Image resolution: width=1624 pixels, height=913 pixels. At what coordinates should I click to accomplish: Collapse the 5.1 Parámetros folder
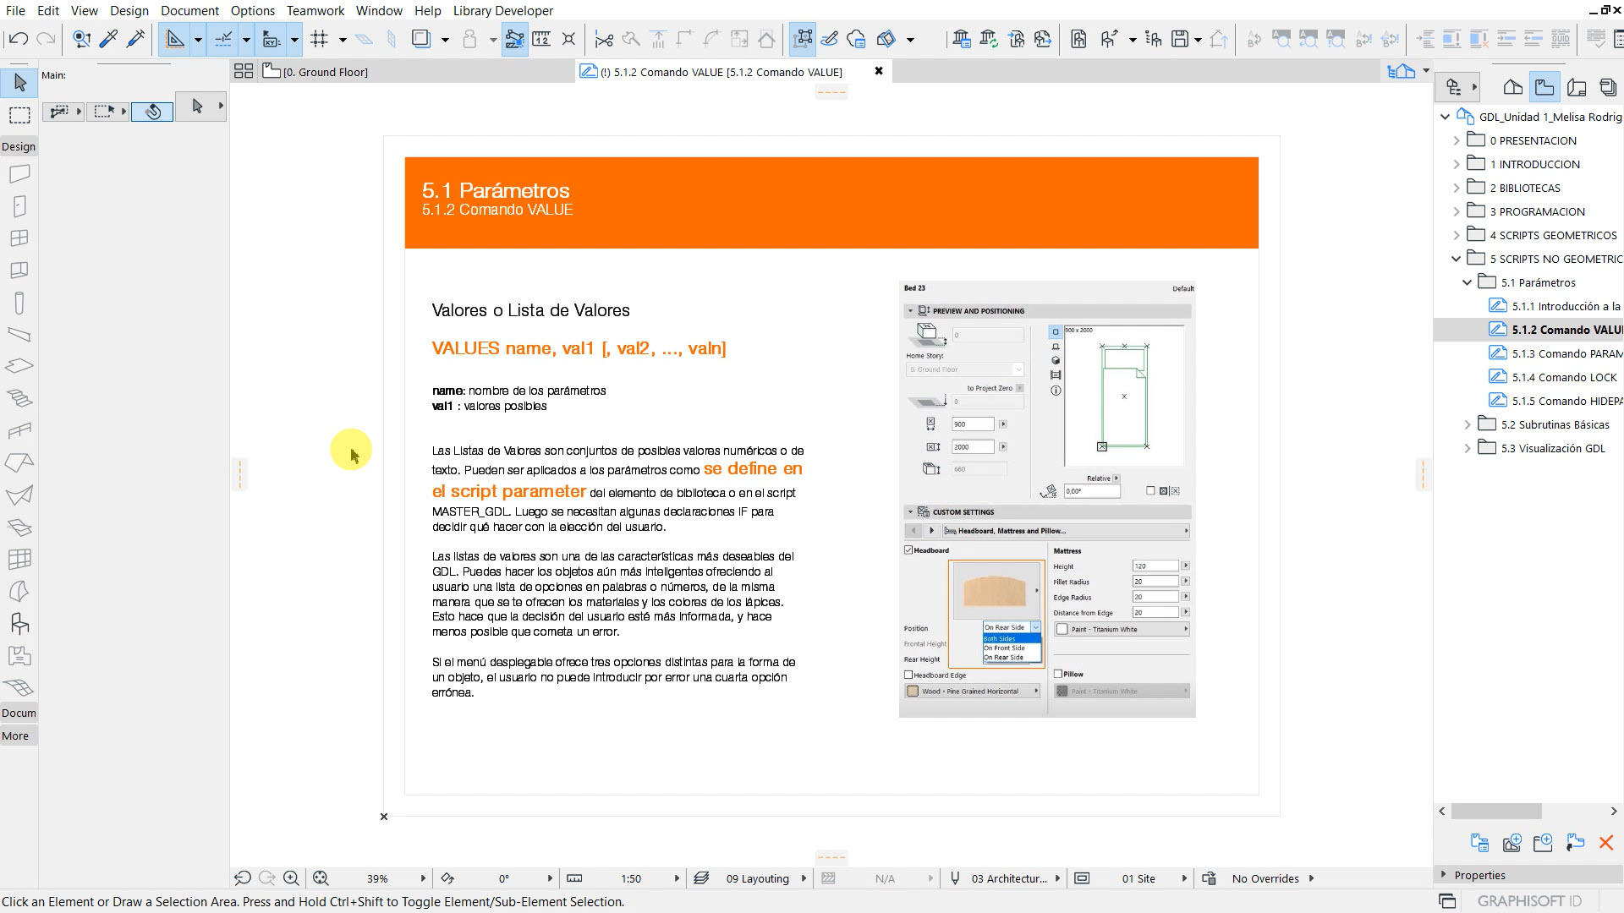click(x=1468, y=283)
